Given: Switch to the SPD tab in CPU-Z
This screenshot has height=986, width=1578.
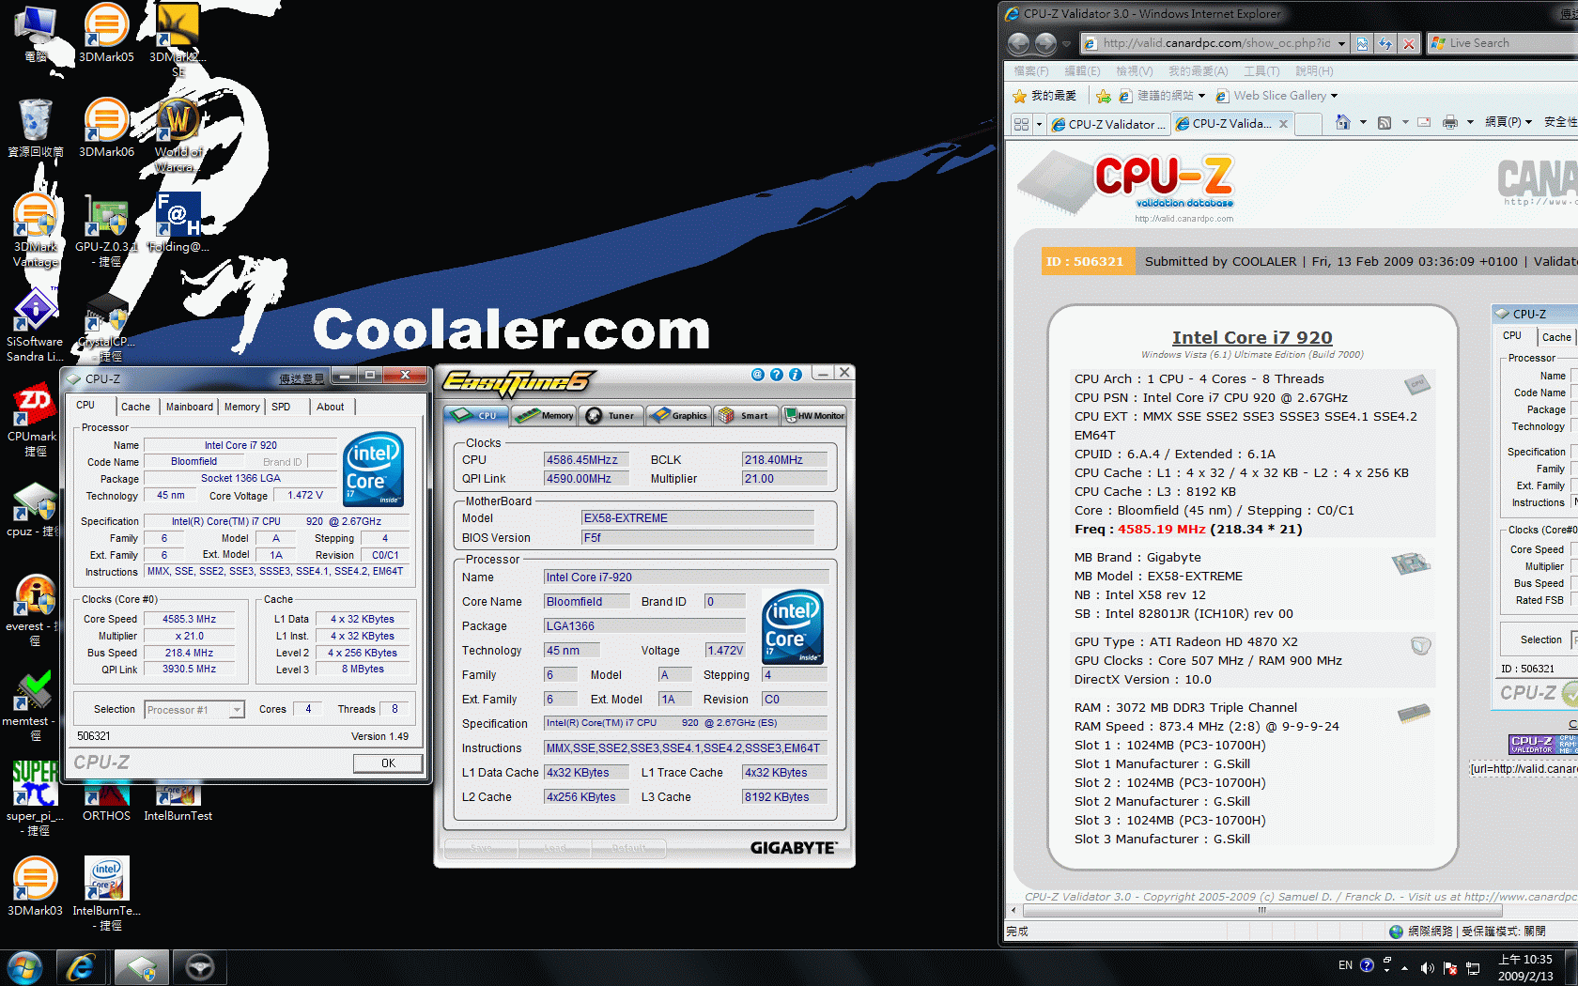Looking at the screenshot, I should coord(281,407).
